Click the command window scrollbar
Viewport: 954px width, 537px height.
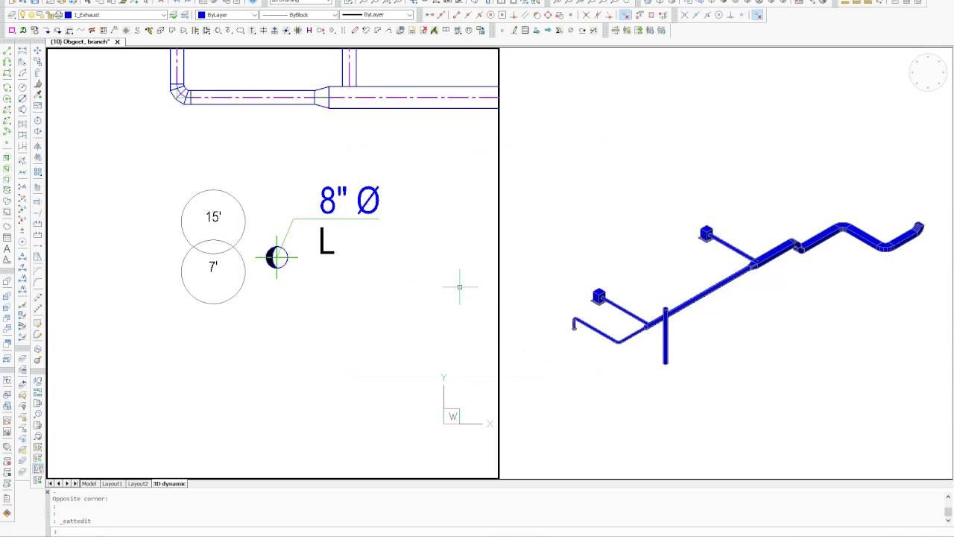click(x=948, y=507)
